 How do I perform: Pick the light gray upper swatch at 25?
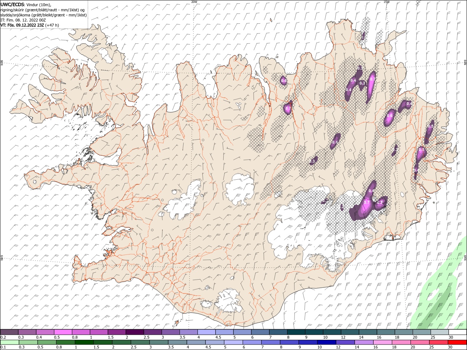pos(439,332)
